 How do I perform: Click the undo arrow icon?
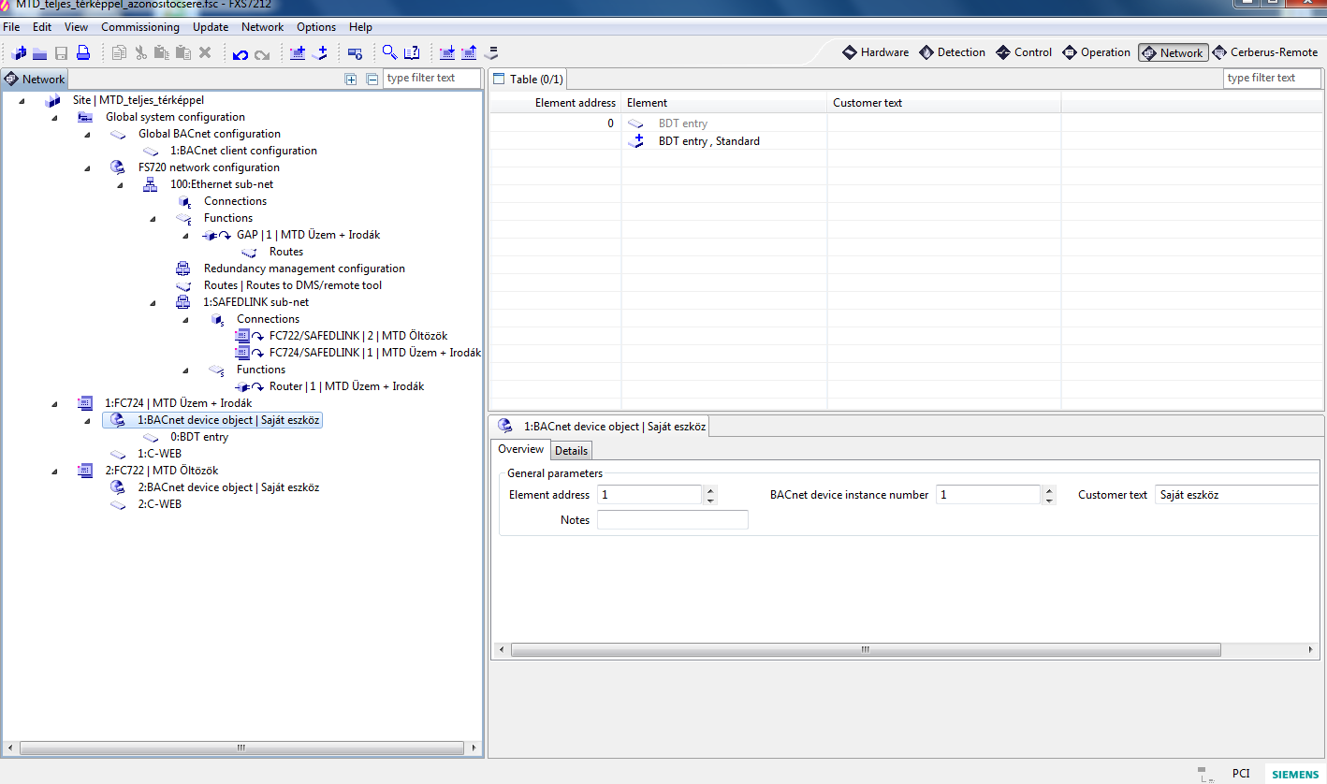241,53
